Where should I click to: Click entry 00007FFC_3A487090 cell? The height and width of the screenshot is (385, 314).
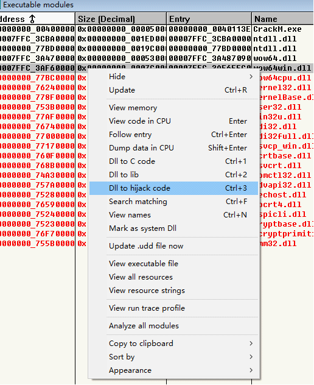pyautogui.click(x=209, y=58)
